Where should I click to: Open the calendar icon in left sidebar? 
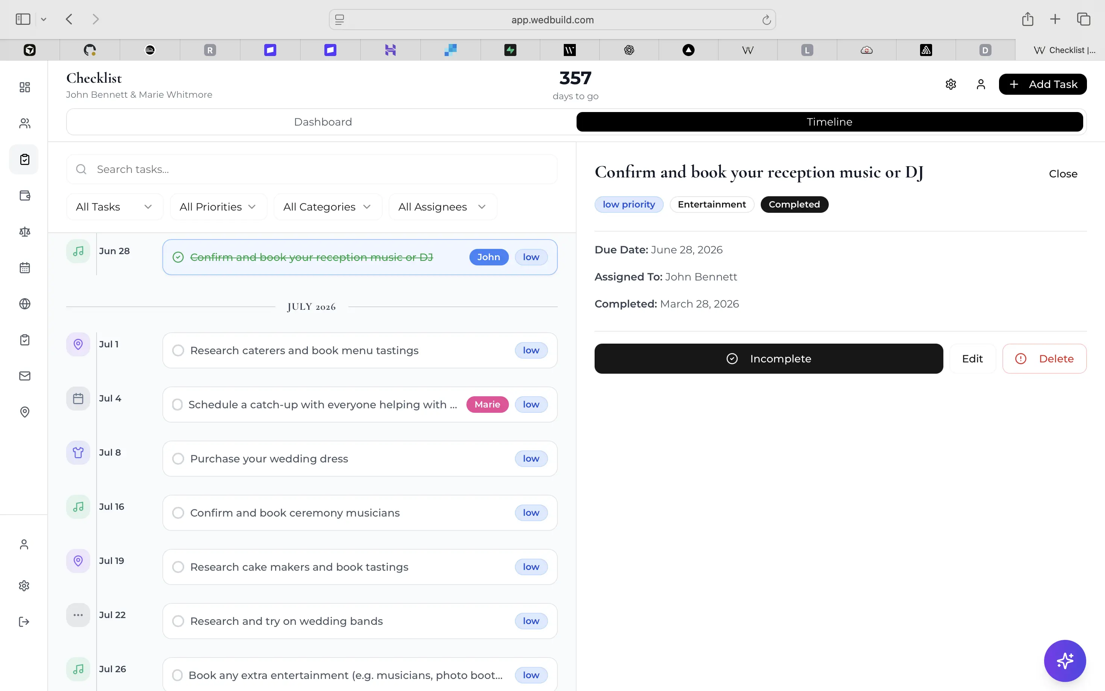click(x=25, y=268)
